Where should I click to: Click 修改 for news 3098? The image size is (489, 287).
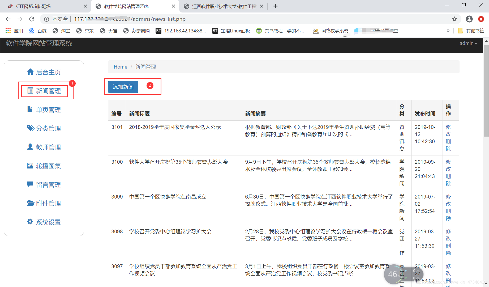coord(448,235)
